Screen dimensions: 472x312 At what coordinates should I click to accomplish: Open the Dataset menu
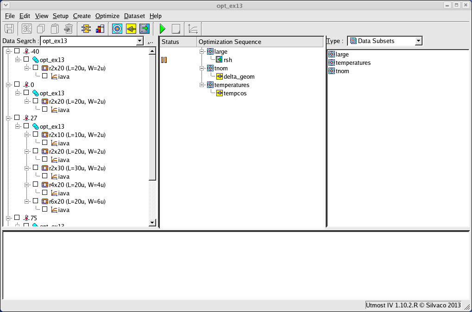click(134, 16)
